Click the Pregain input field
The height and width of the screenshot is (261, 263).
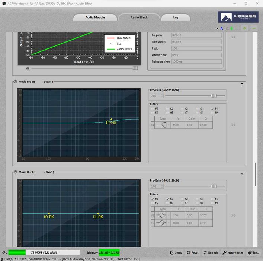pos(196,35)
